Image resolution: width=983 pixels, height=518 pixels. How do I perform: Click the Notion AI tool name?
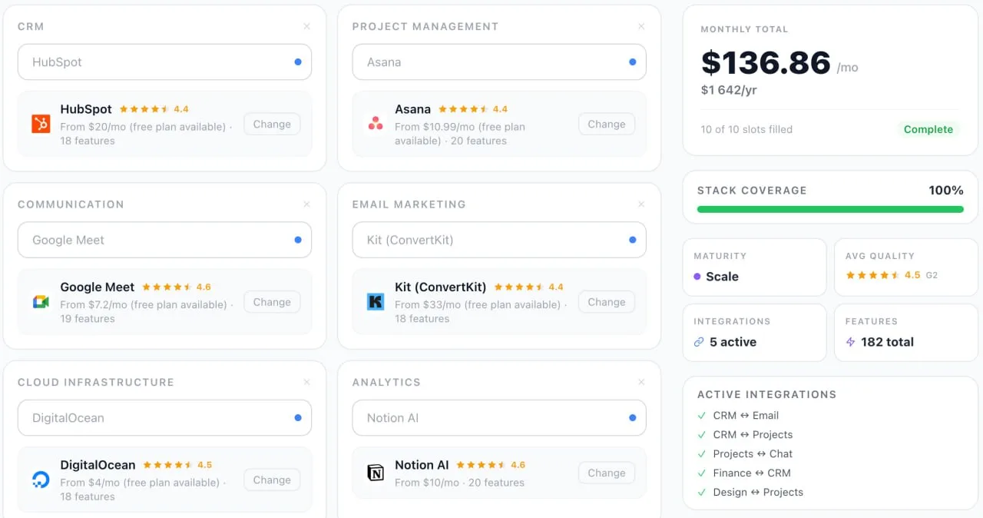[422, 465]
